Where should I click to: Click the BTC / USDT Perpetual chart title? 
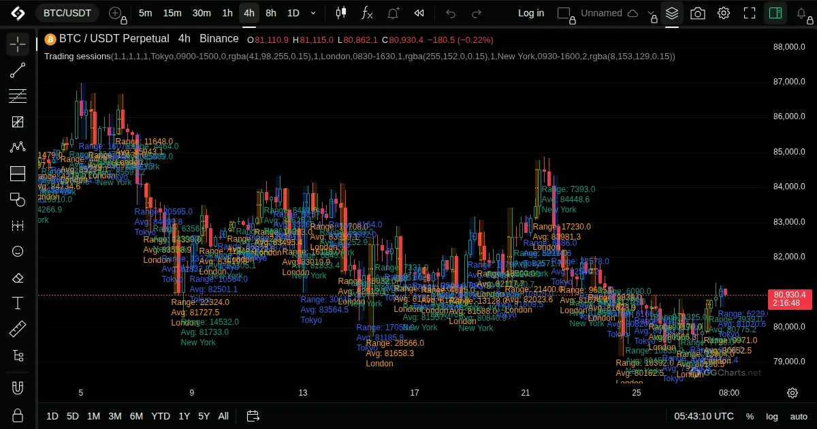(116, 39)
